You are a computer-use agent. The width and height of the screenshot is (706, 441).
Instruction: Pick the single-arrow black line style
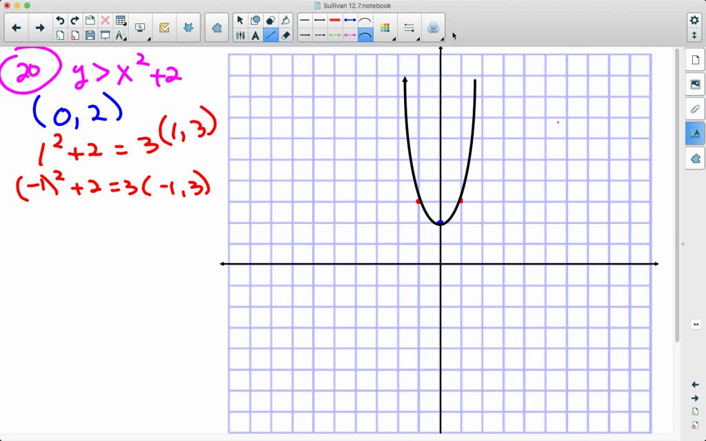(x=305, y=35)
